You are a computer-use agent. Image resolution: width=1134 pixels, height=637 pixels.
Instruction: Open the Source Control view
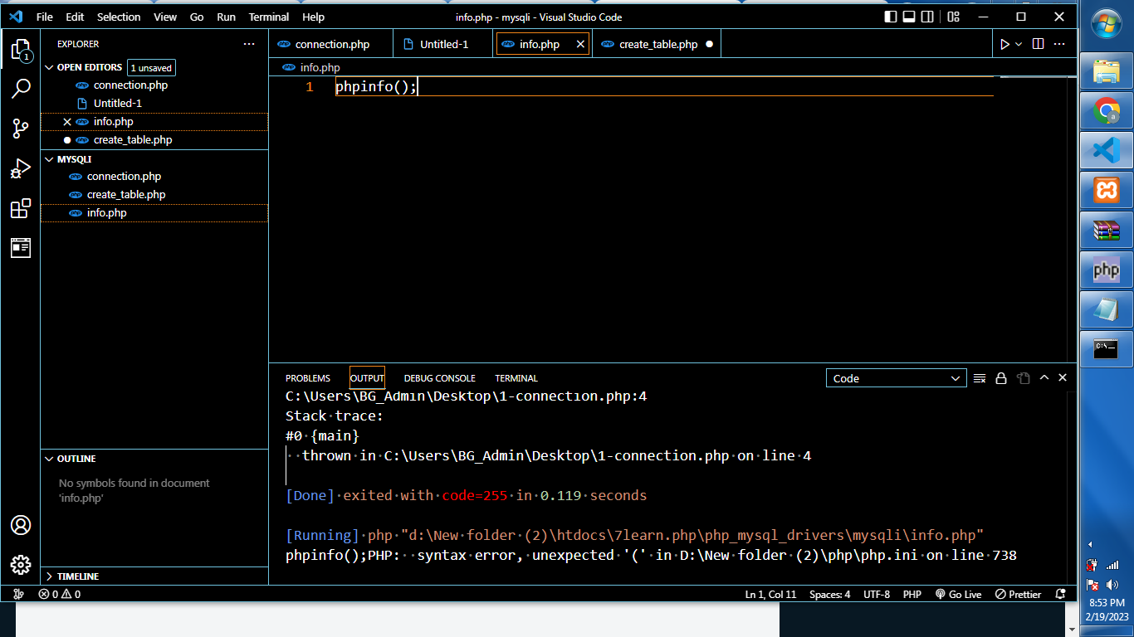coord(21,129)
